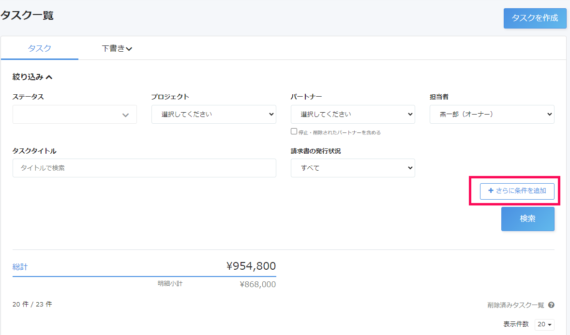
Task: Click さらに条件を追加 to add conditions
Action: point(517,191)
